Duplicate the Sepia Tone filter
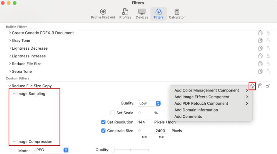The height and width of the screenshot is (154, 277). [x=260, y=71]
